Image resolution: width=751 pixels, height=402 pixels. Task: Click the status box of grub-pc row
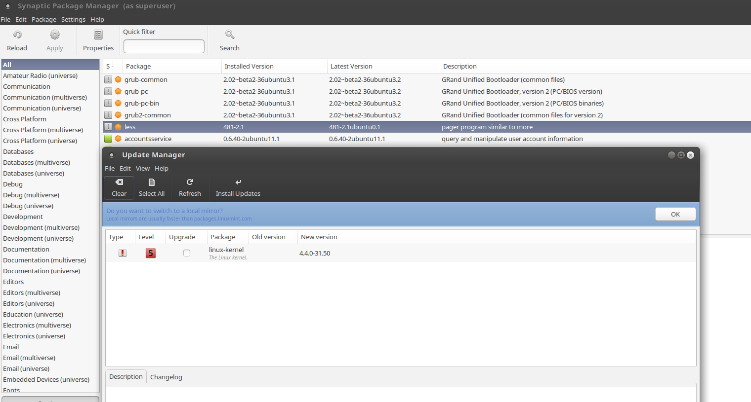108,91
